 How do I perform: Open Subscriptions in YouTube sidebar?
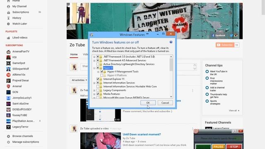click(x=20, y=12)
